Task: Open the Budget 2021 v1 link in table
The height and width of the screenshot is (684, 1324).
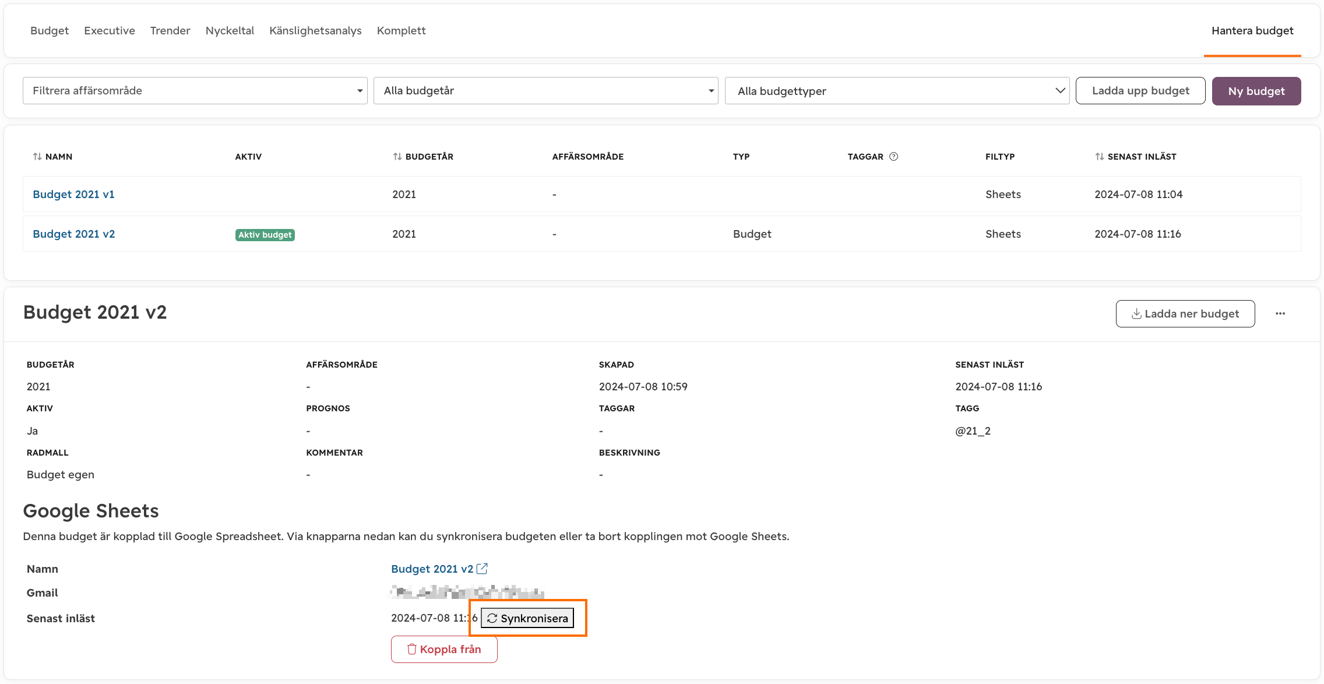Action: [x=73, y=194]
